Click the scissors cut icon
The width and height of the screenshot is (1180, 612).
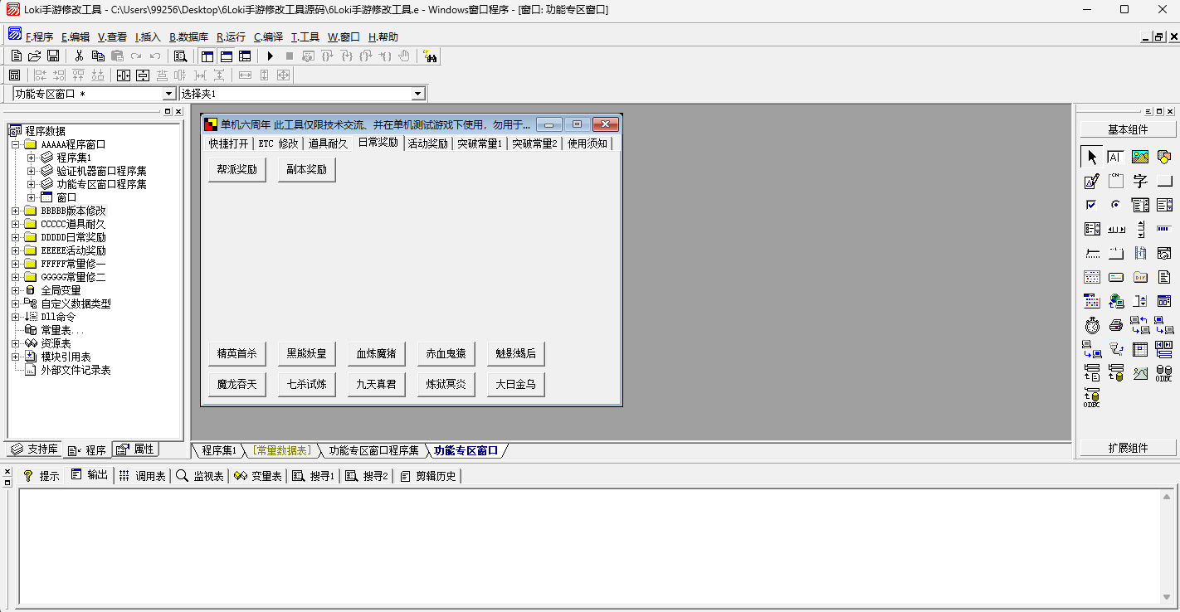tap(79, 56)
